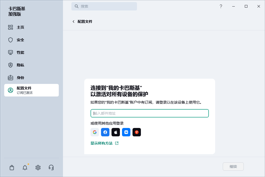Open application settings gear icon
Viewport: 265px width, 177px height.
pos(38,168)
